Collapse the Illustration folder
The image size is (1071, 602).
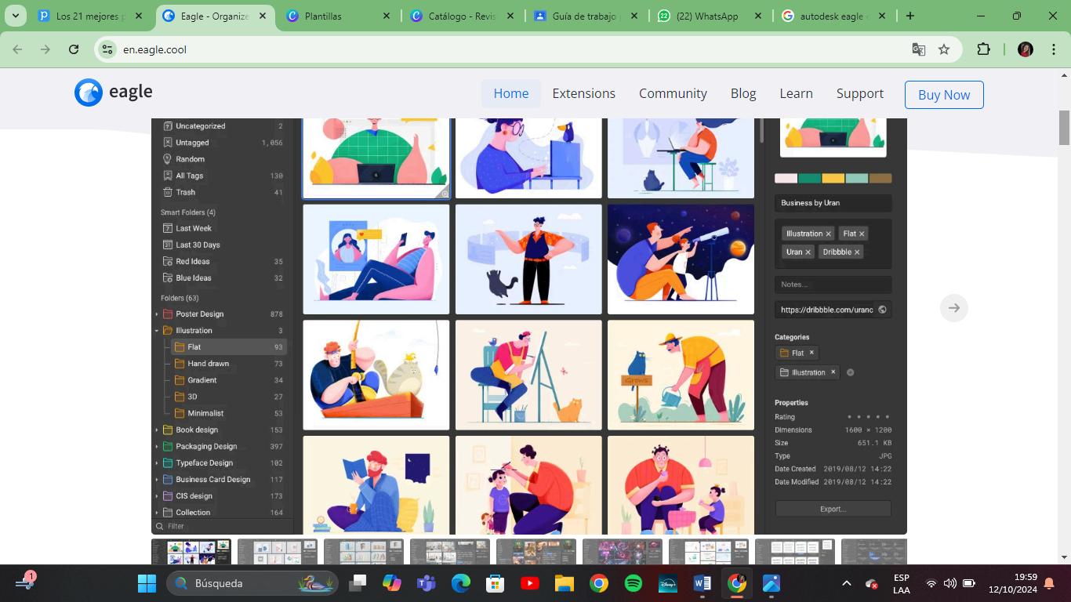tap(157, 331)
